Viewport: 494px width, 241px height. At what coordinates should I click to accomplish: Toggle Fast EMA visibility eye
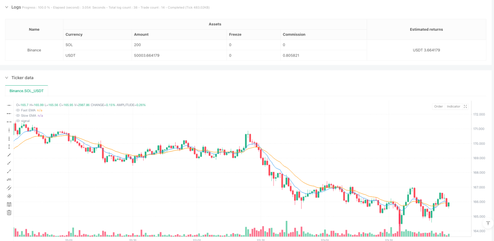coord(18,110)
